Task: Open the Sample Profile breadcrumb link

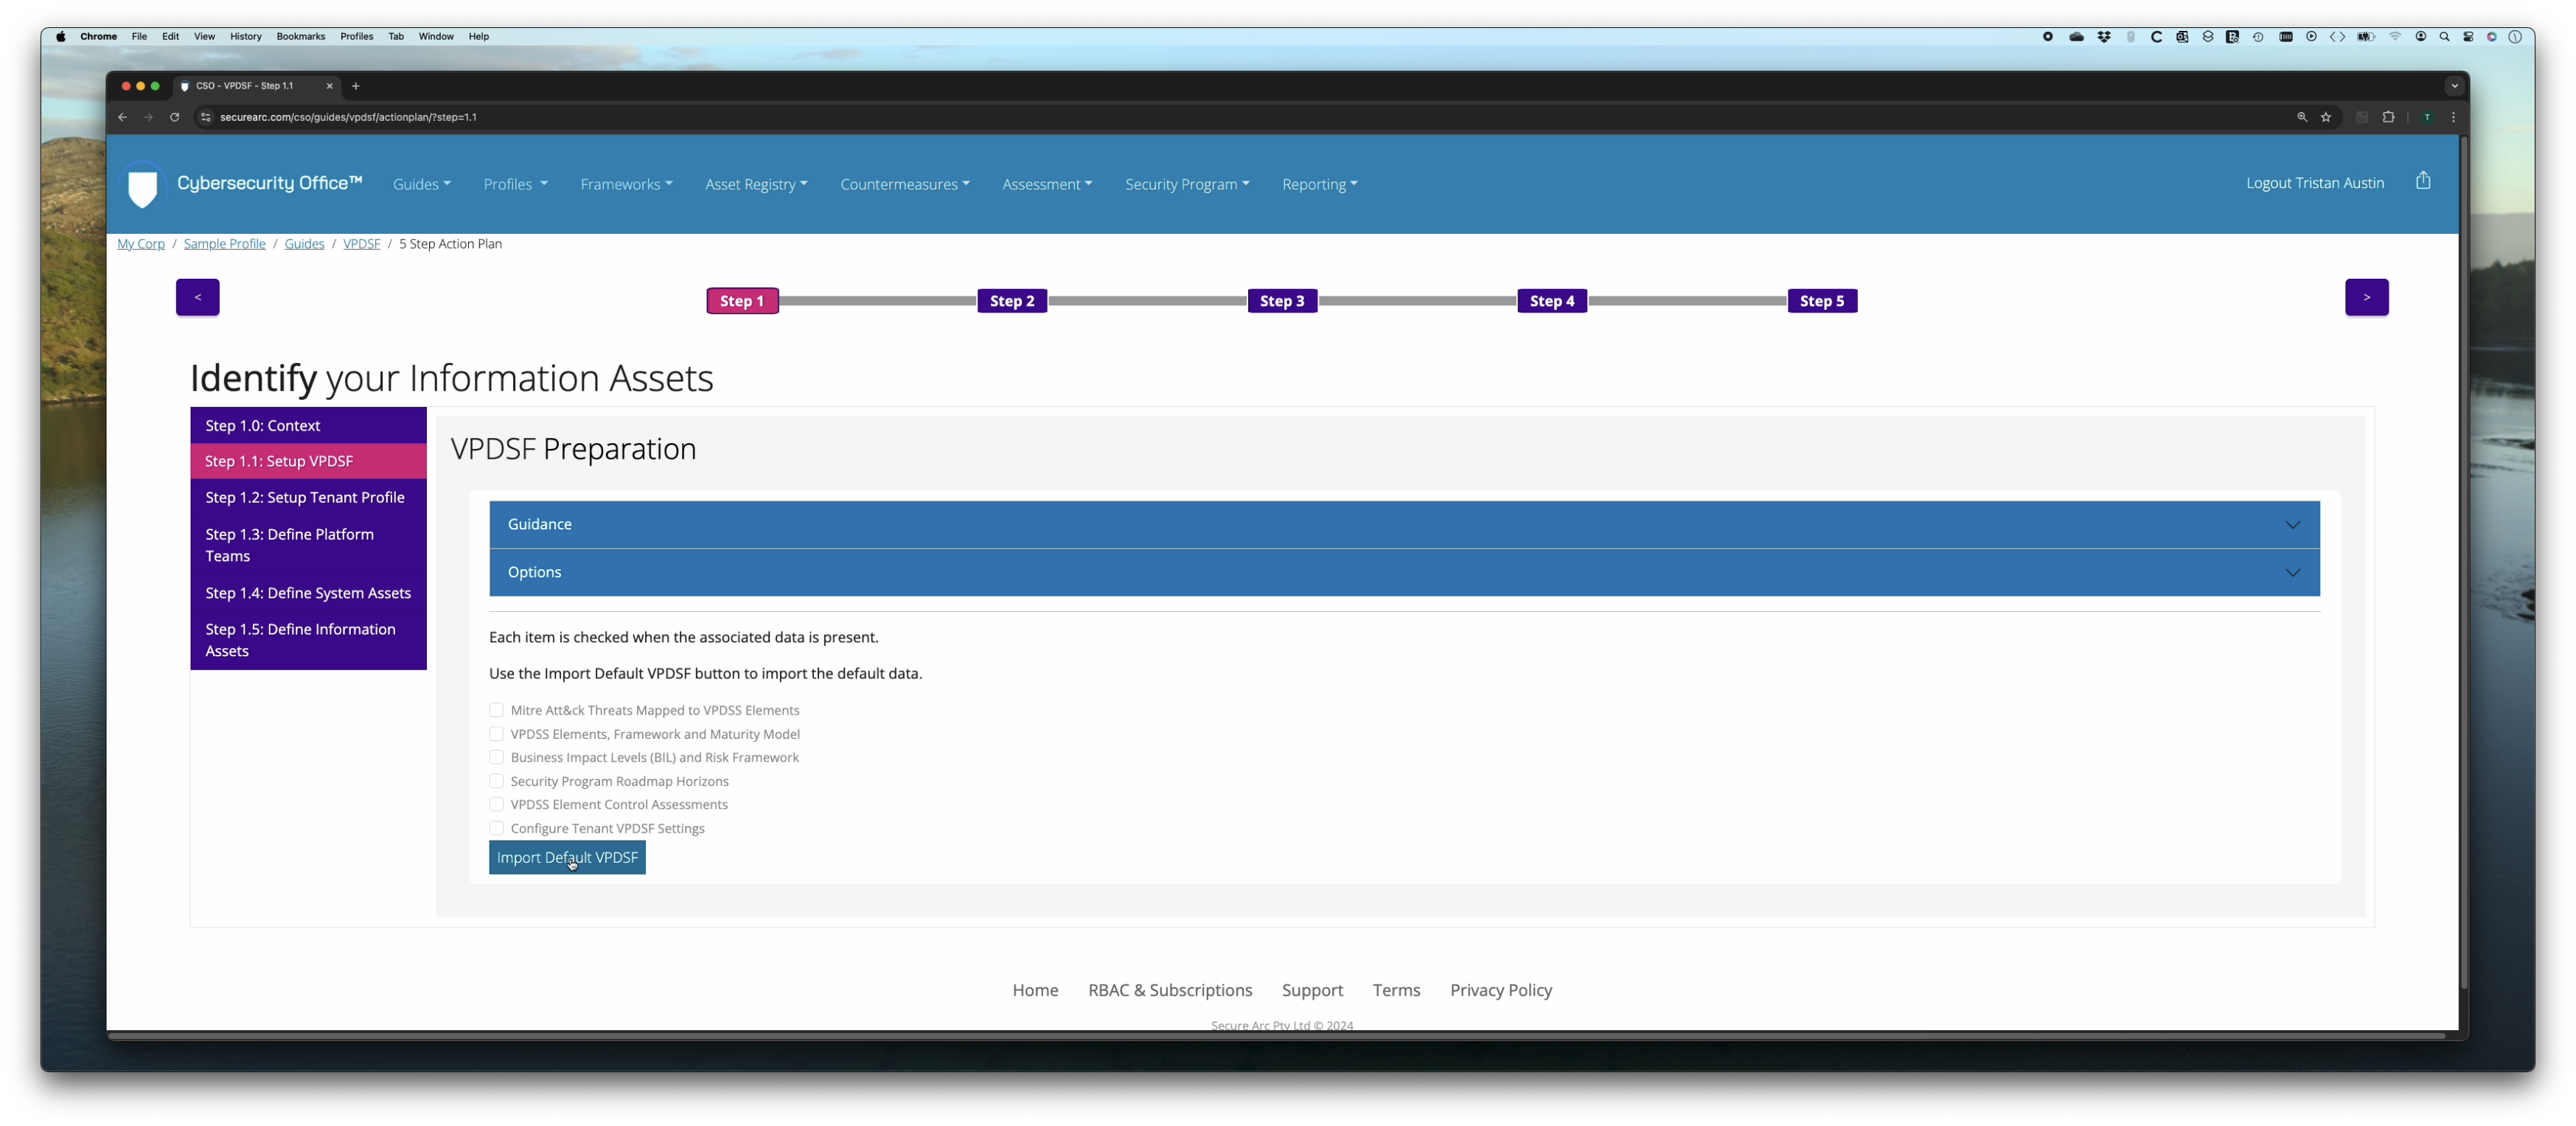Action: (x=225, y=244)
